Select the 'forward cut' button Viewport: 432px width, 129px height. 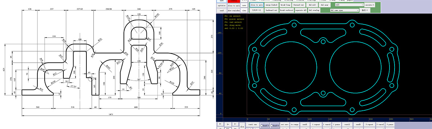tap(299, 5)
